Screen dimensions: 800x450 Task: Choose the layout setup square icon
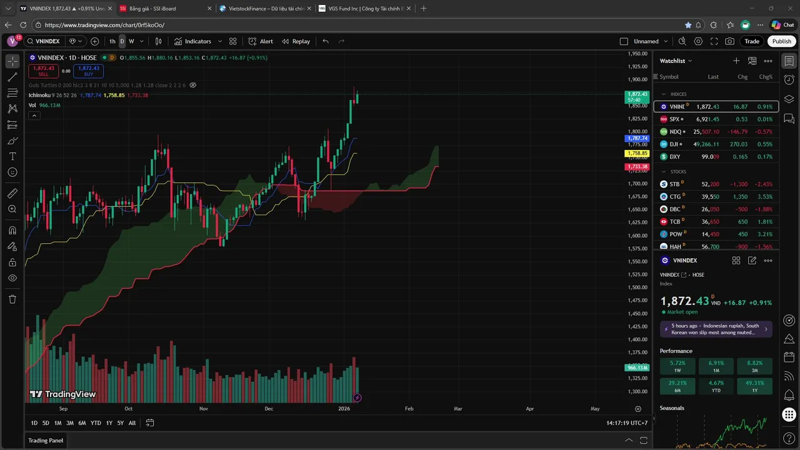624,41
